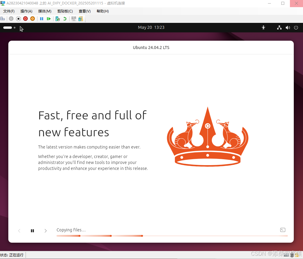Viewport: 303px width, 259px height.
Task: Maximize the virtual machine connection window
Action: [x=283, y=4]
